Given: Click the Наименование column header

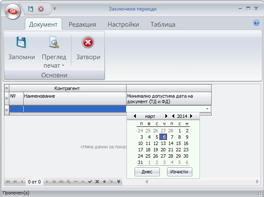Looking at the screenshot, I should tap(75, 98).
